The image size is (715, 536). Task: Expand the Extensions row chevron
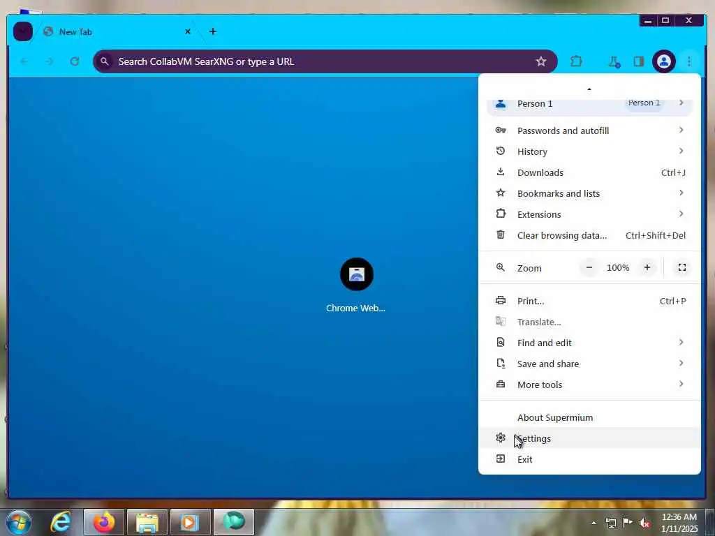(681, 214)
